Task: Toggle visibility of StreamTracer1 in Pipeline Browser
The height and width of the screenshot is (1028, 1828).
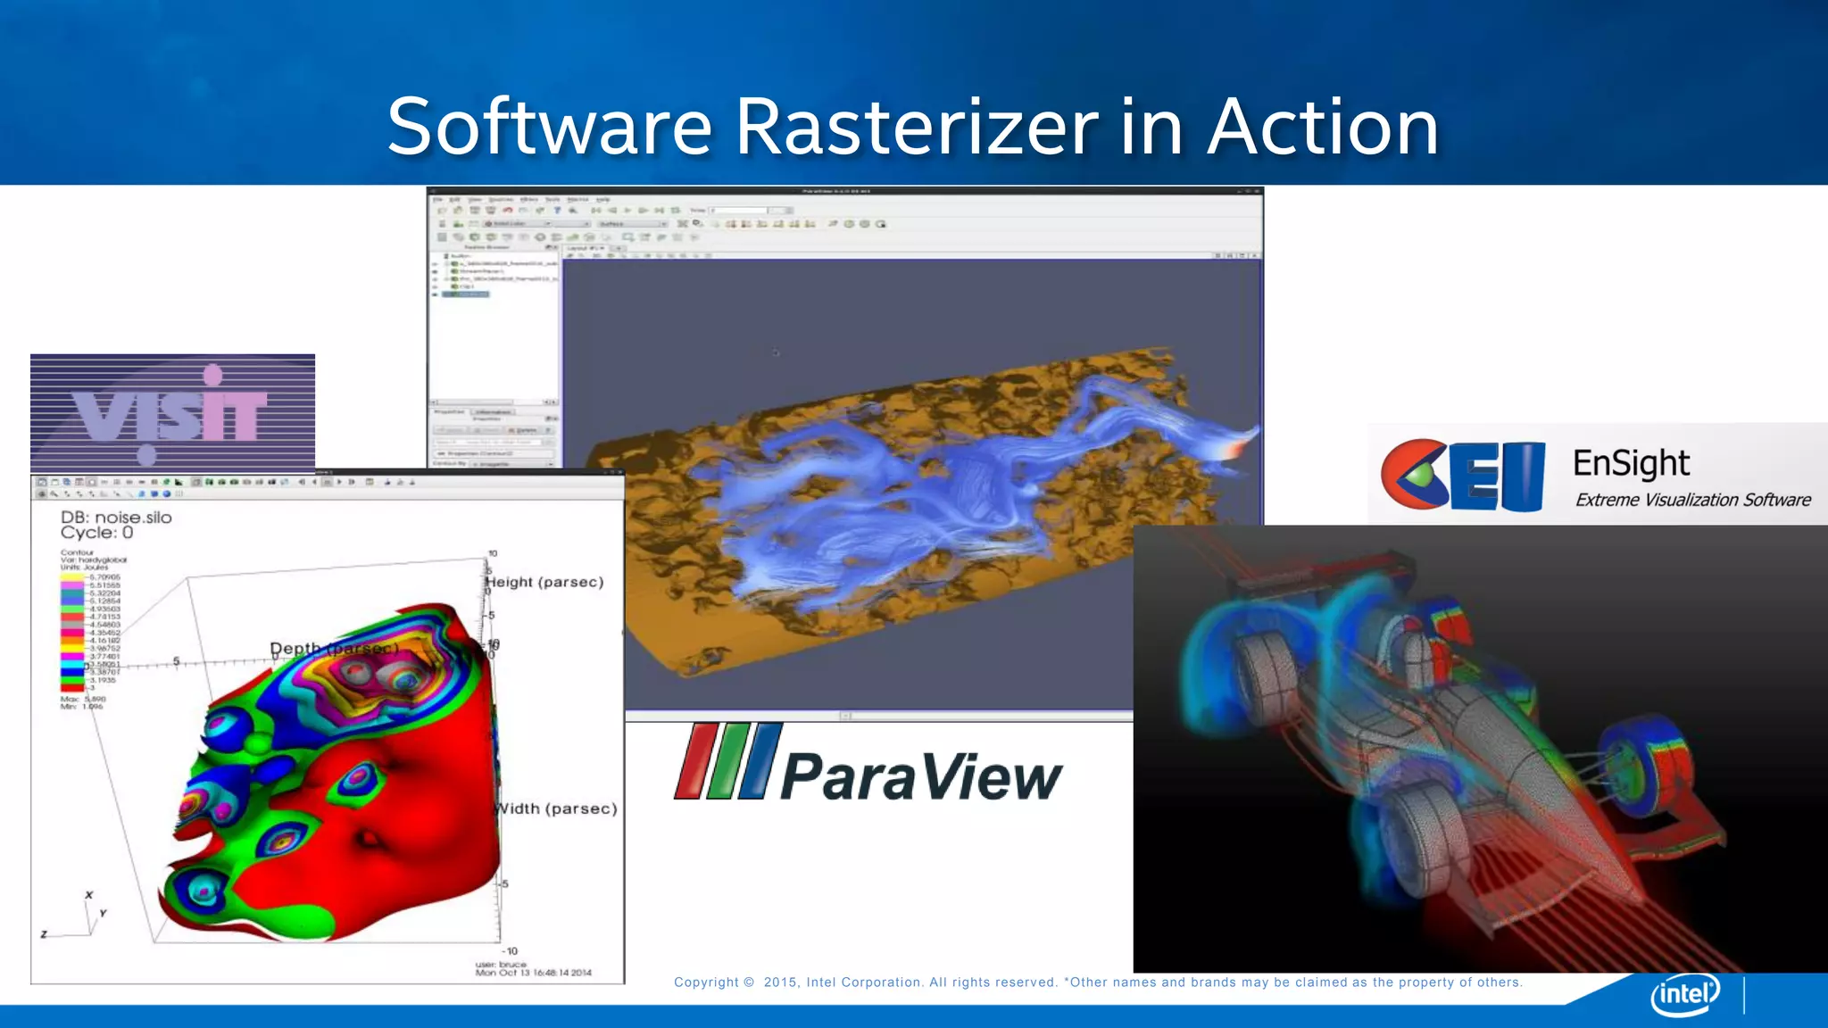Action: [435, 271]
